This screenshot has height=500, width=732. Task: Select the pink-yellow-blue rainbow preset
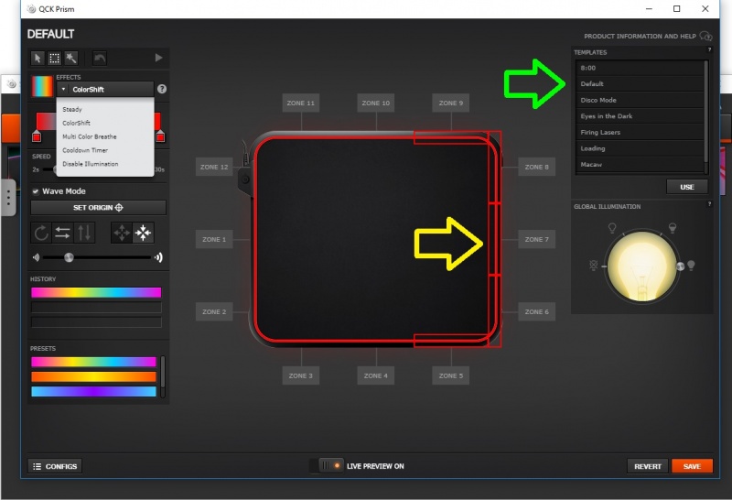(93, 362)
